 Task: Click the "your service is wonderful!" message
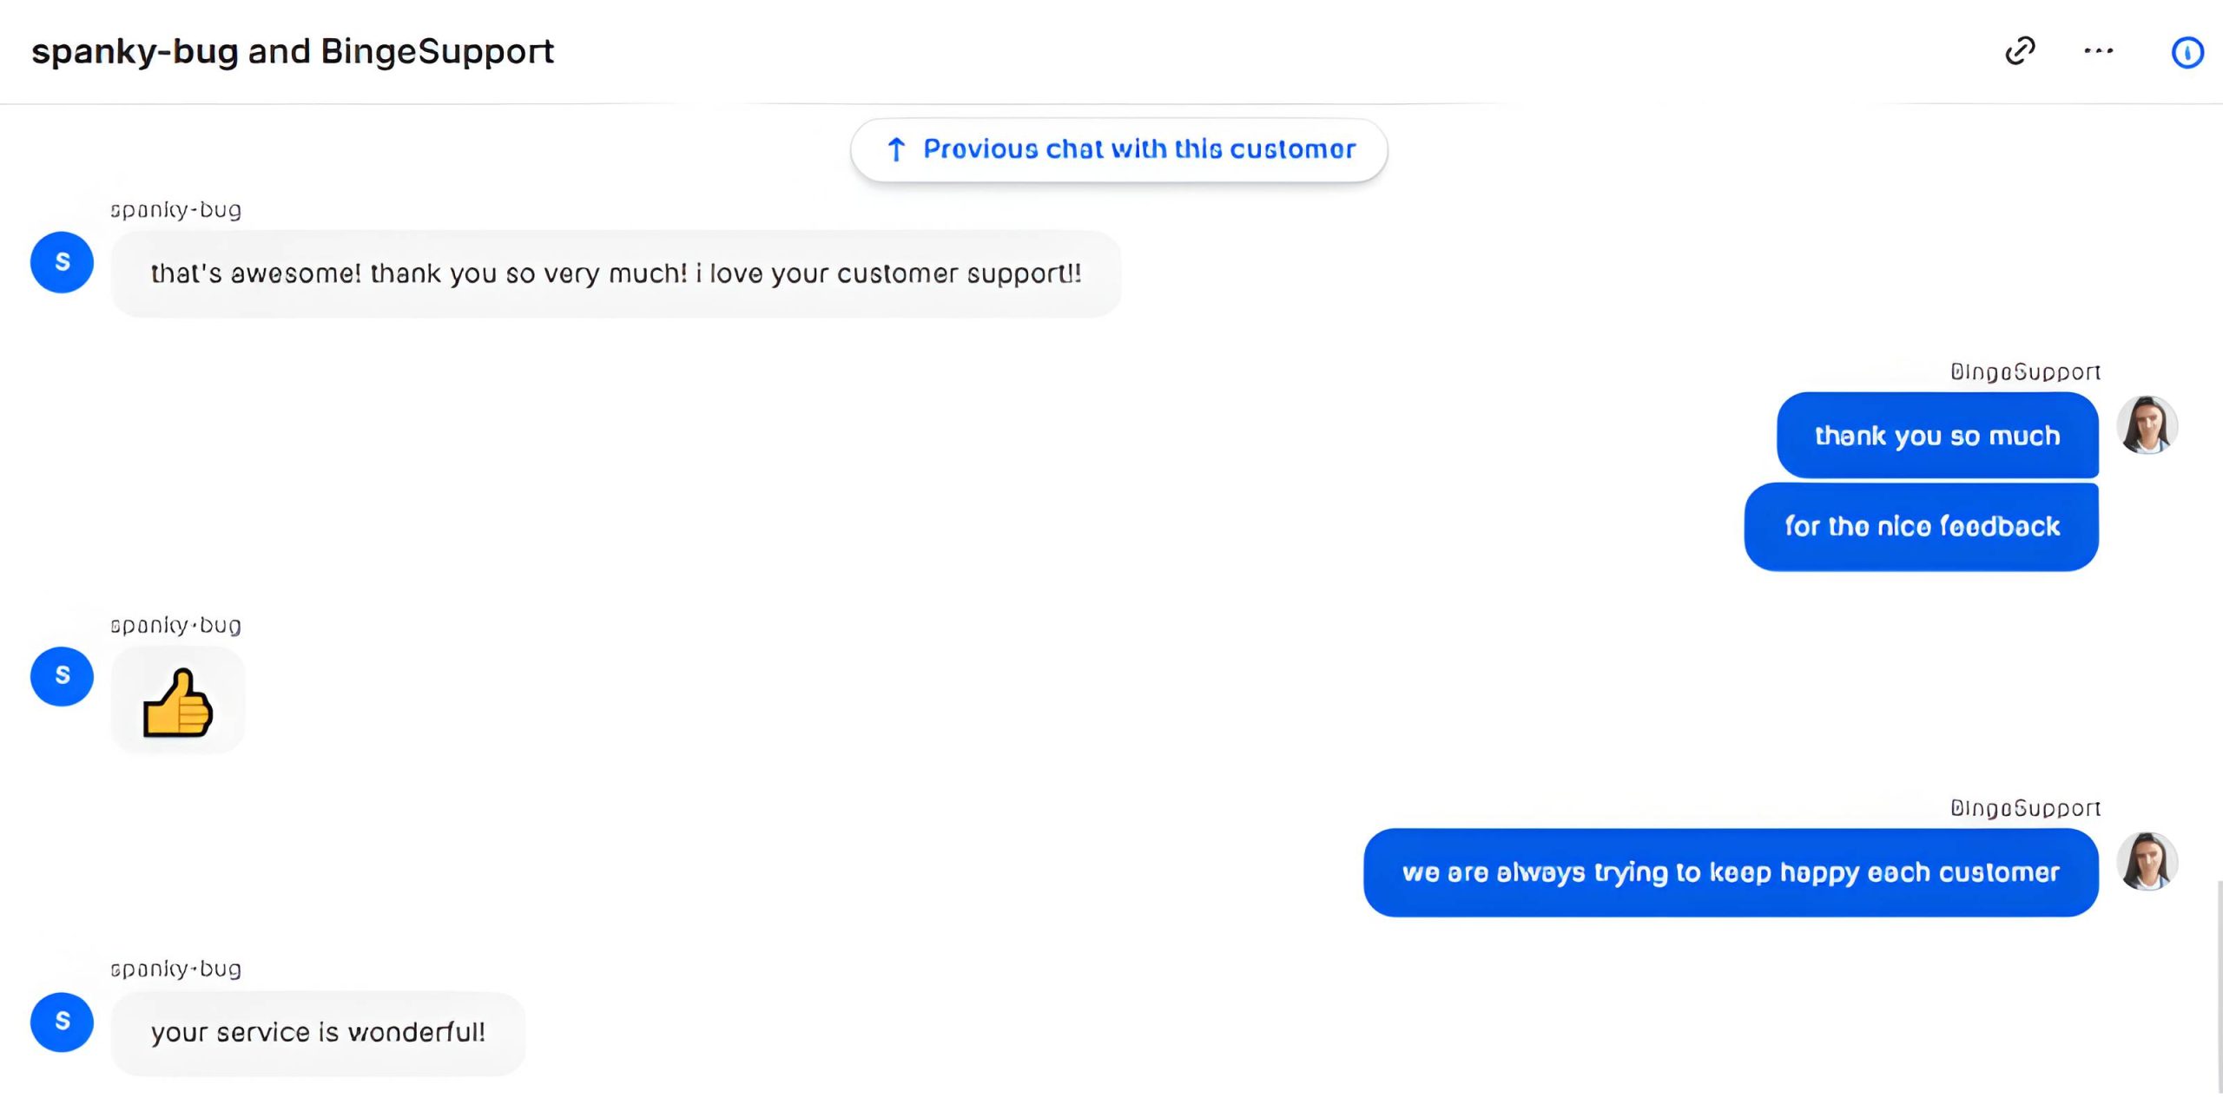click(x=318, y=1033)
